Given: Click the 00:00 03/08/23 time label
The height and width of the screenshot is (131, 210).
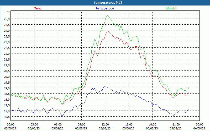Looking at the screenshot, I should pyautogui.click(x=10, y=127).
